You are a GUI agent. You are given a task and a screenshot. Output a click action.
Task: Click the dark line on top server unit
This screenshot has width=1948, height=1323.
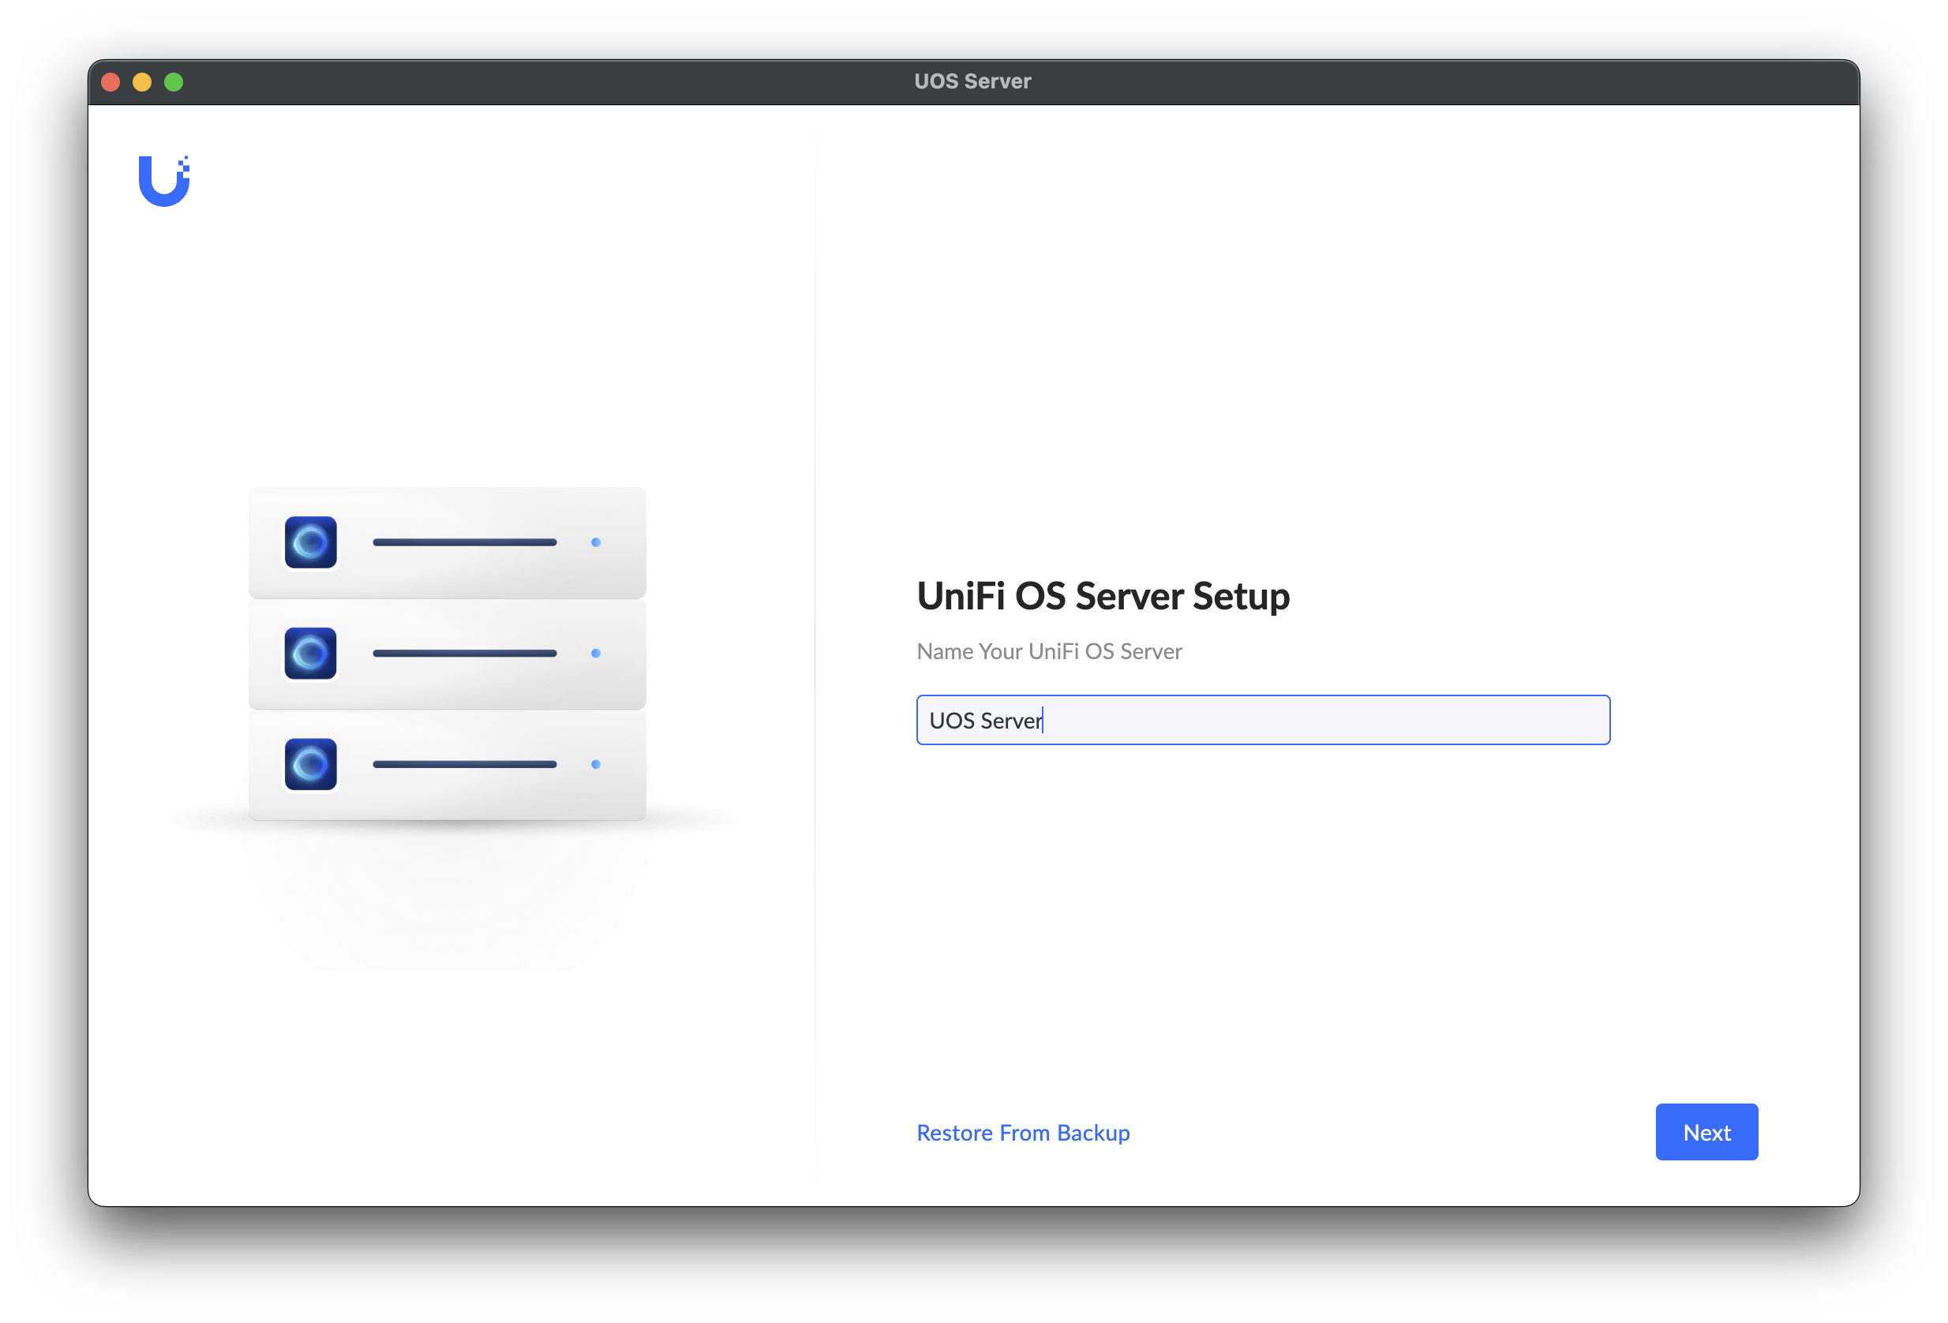pyautogui.click(x=464, y=542)
